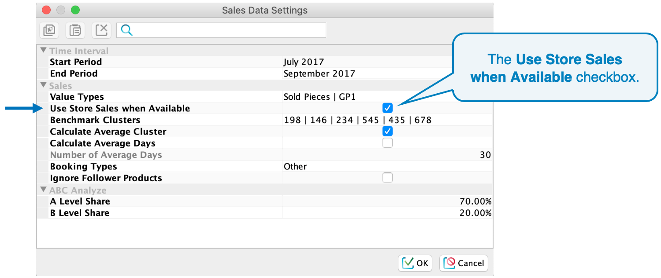This screenshot has width=661, height=278.
Task: Uncheck Use Store Sales when Available
Action: click(x=387, y=108)
